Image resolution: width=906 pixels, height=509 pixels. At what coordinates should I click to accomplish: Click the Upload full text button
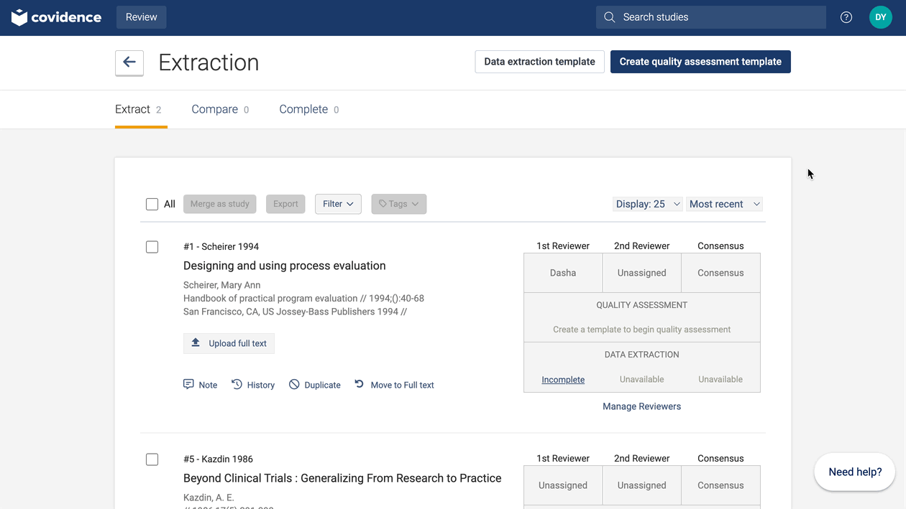229,343
